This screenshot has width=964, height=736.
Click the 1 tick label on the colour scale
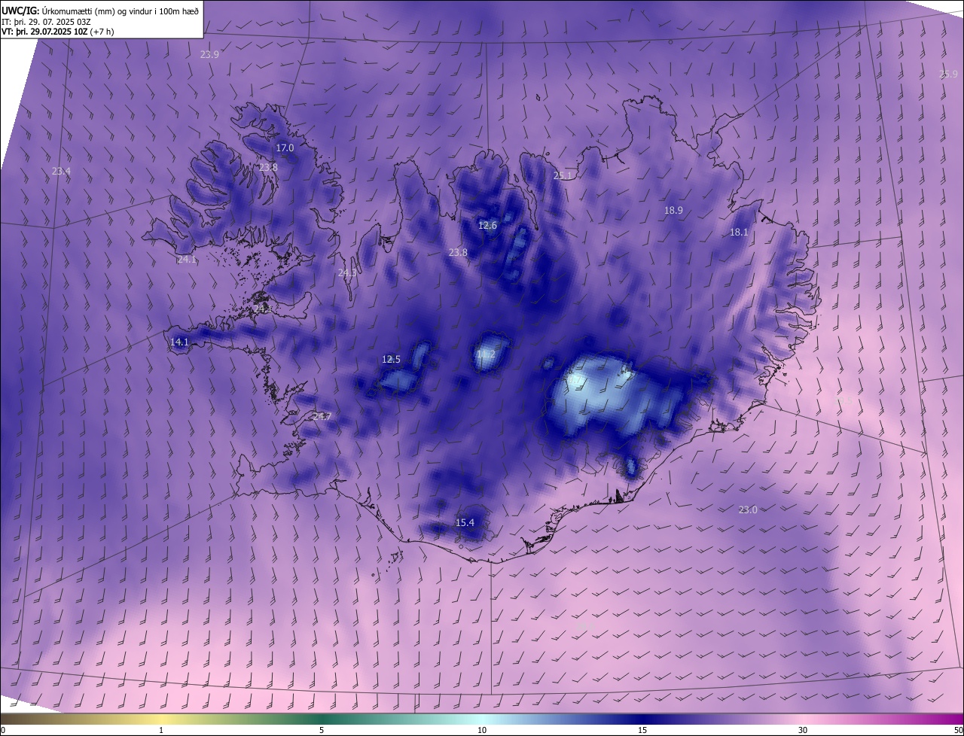click(161, 730)
